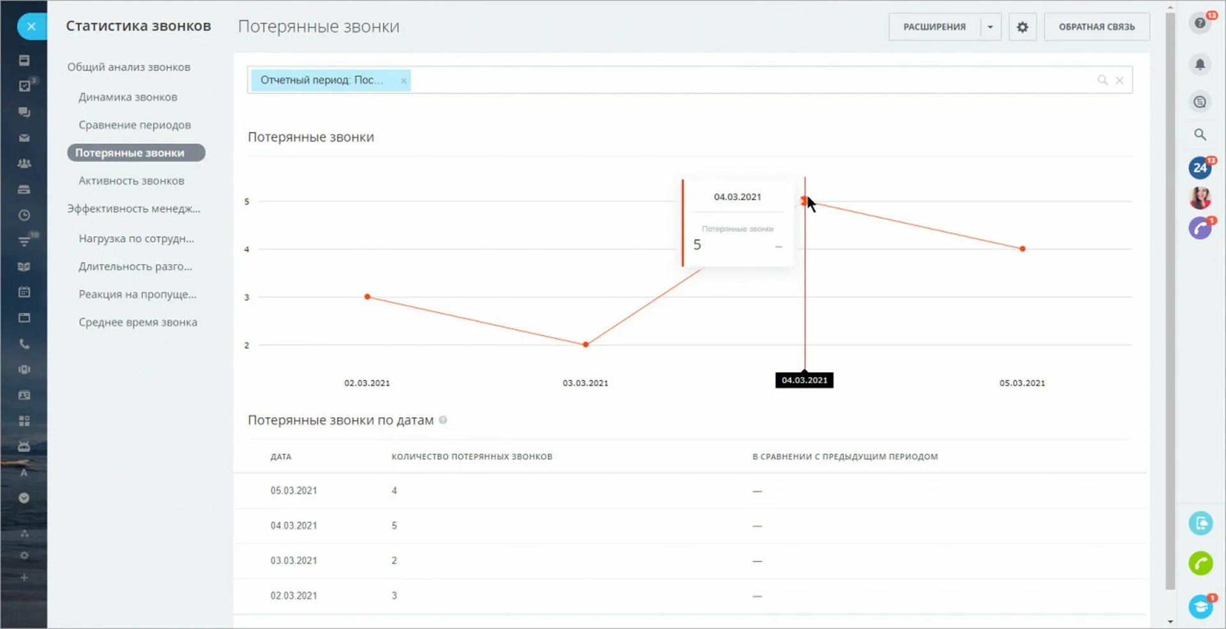Clear the filter with the X icon
This screenshot has height=629, width=1226.
coord(1119,80)
